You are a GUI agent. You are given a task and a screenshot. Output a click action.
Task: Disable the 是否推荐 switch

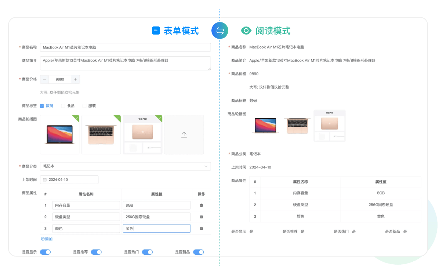tap(96, 252)
